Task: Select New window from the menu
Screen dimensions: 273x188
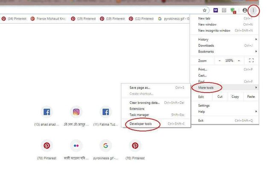Action: click(x=224, y=24)
